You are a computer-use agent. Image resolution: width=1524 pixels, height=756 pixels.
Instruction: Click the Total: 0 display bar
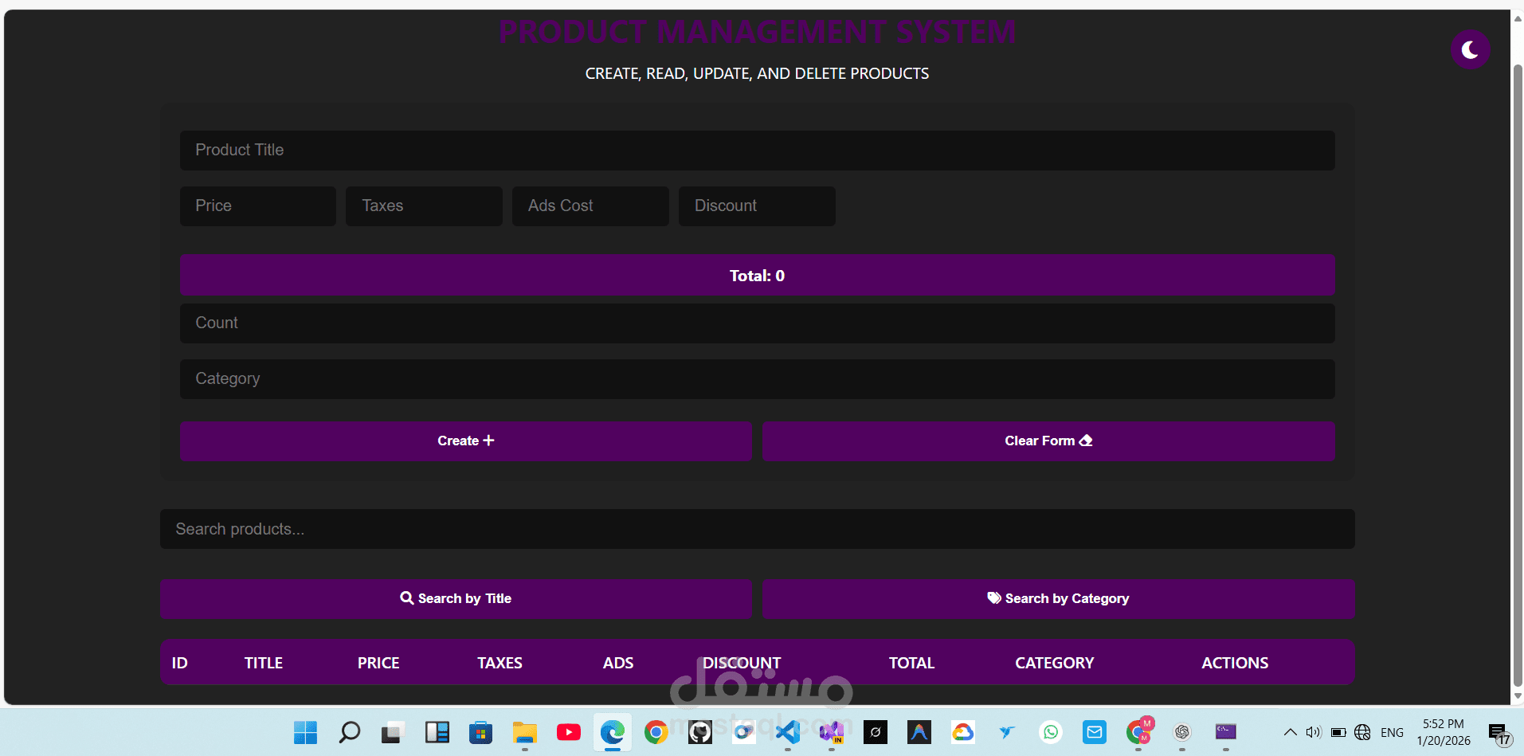coord(757,276)
